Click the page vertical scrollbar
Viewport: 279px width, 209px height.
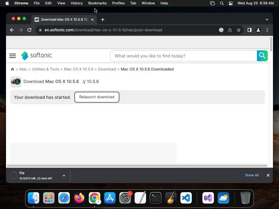271,44
